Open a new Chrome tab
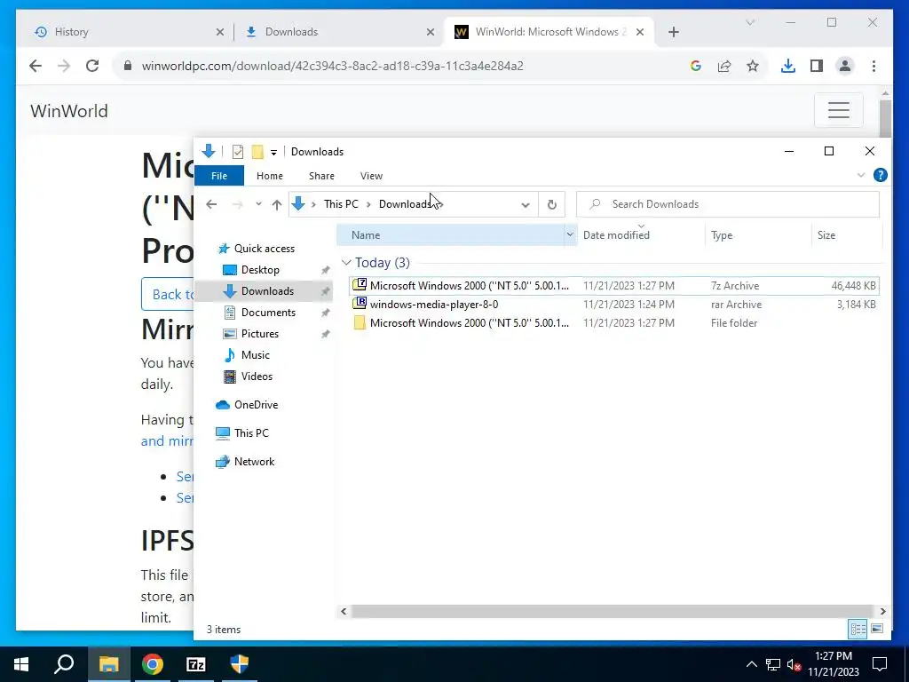This screenshot has height=682, width=909. [673, 32]
